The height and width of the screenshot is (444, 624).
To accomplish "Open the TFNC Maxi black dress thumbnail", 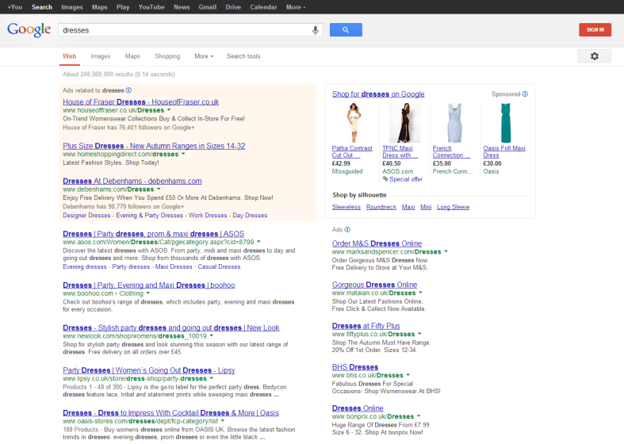I will 404,123.
